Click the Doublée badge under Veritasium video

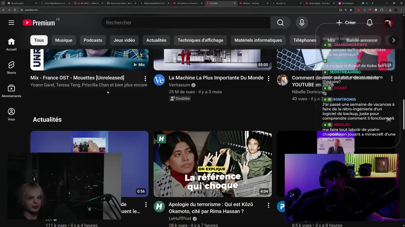180,98
